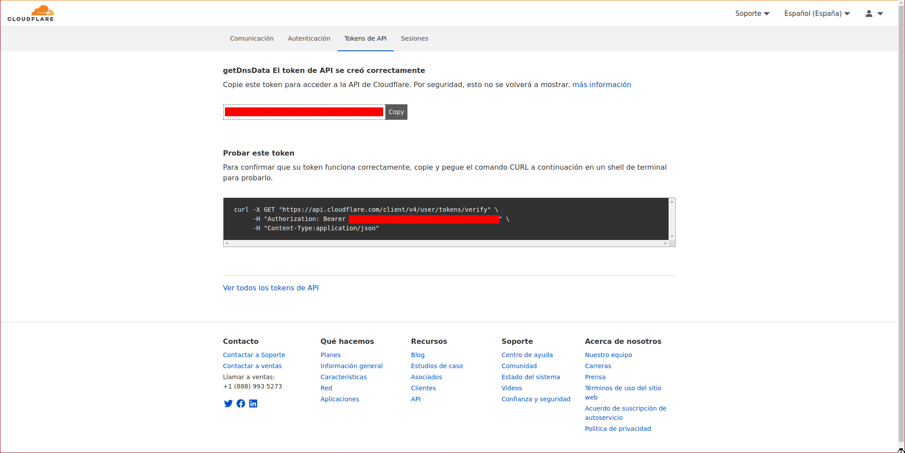Switch to the Autenticación tab
This screenshot has height=453, width=905.
[309, 39]
